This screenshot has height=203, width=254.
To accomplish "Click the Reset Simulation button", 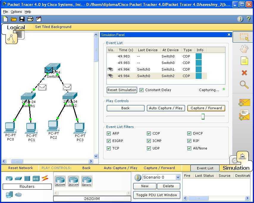I will 122,90.
